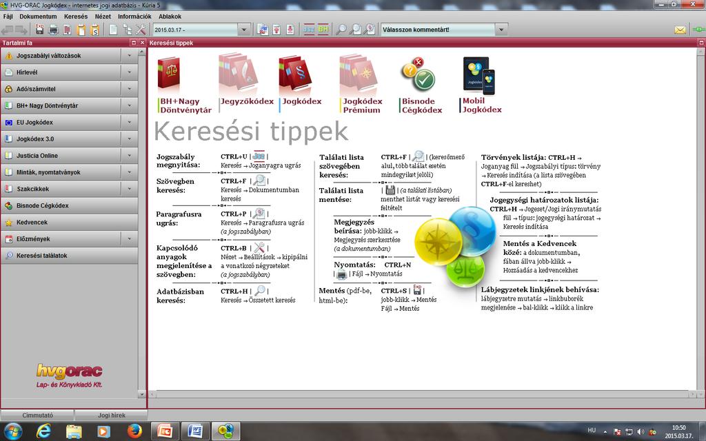Open the Ablakok menu
Image resolution: width=706 pixels, height=441 pixels.
(x=170, y=17)
